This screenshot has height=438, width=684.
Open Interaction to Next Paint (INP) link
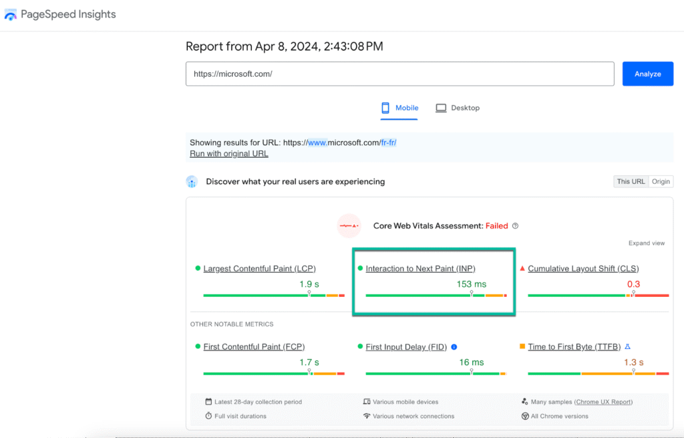click(421, 269)
